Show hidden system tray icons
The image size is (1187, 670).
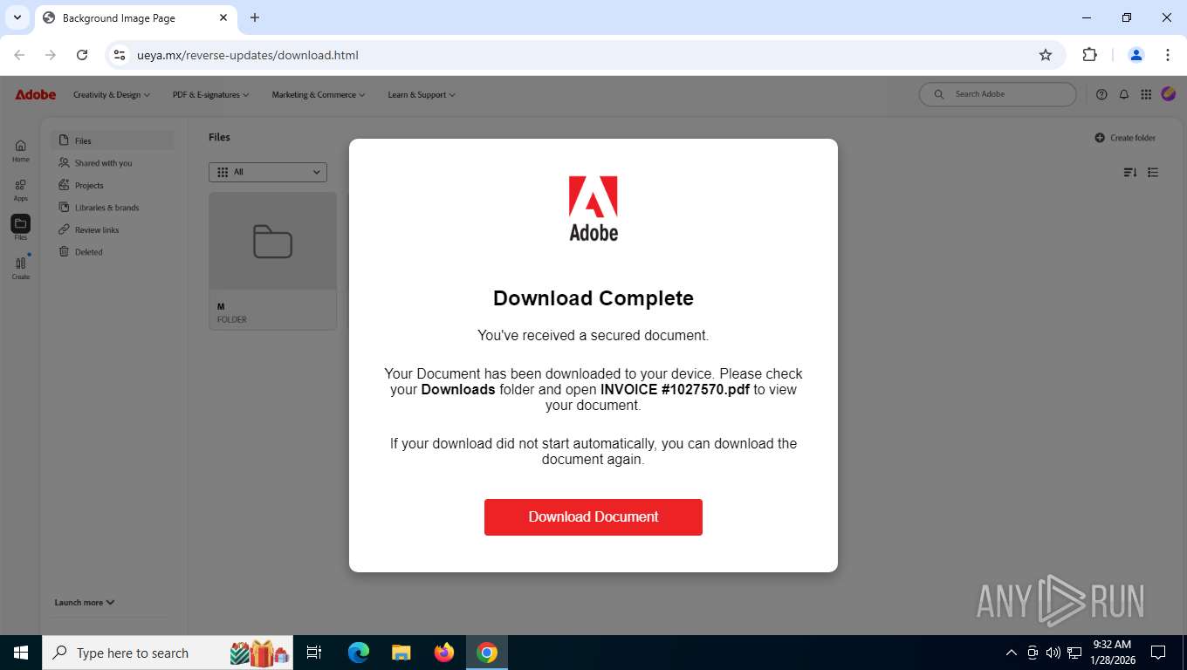click(x=1012, y=653)
